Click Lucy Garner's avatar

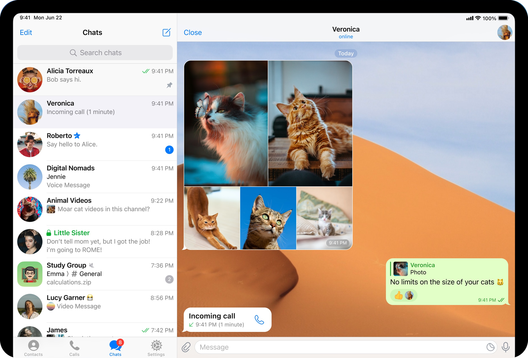(30, 306)
